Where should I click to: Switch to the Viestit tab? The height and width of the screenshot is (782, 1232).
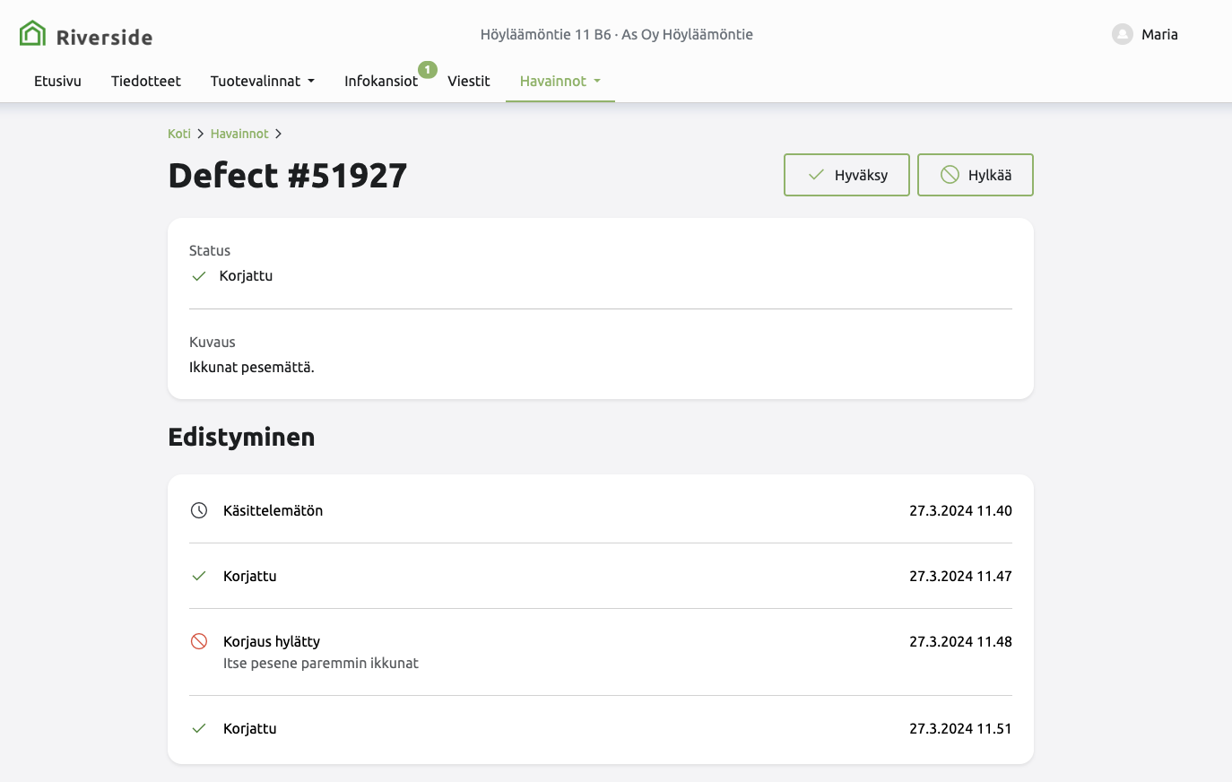coord(469,81)
